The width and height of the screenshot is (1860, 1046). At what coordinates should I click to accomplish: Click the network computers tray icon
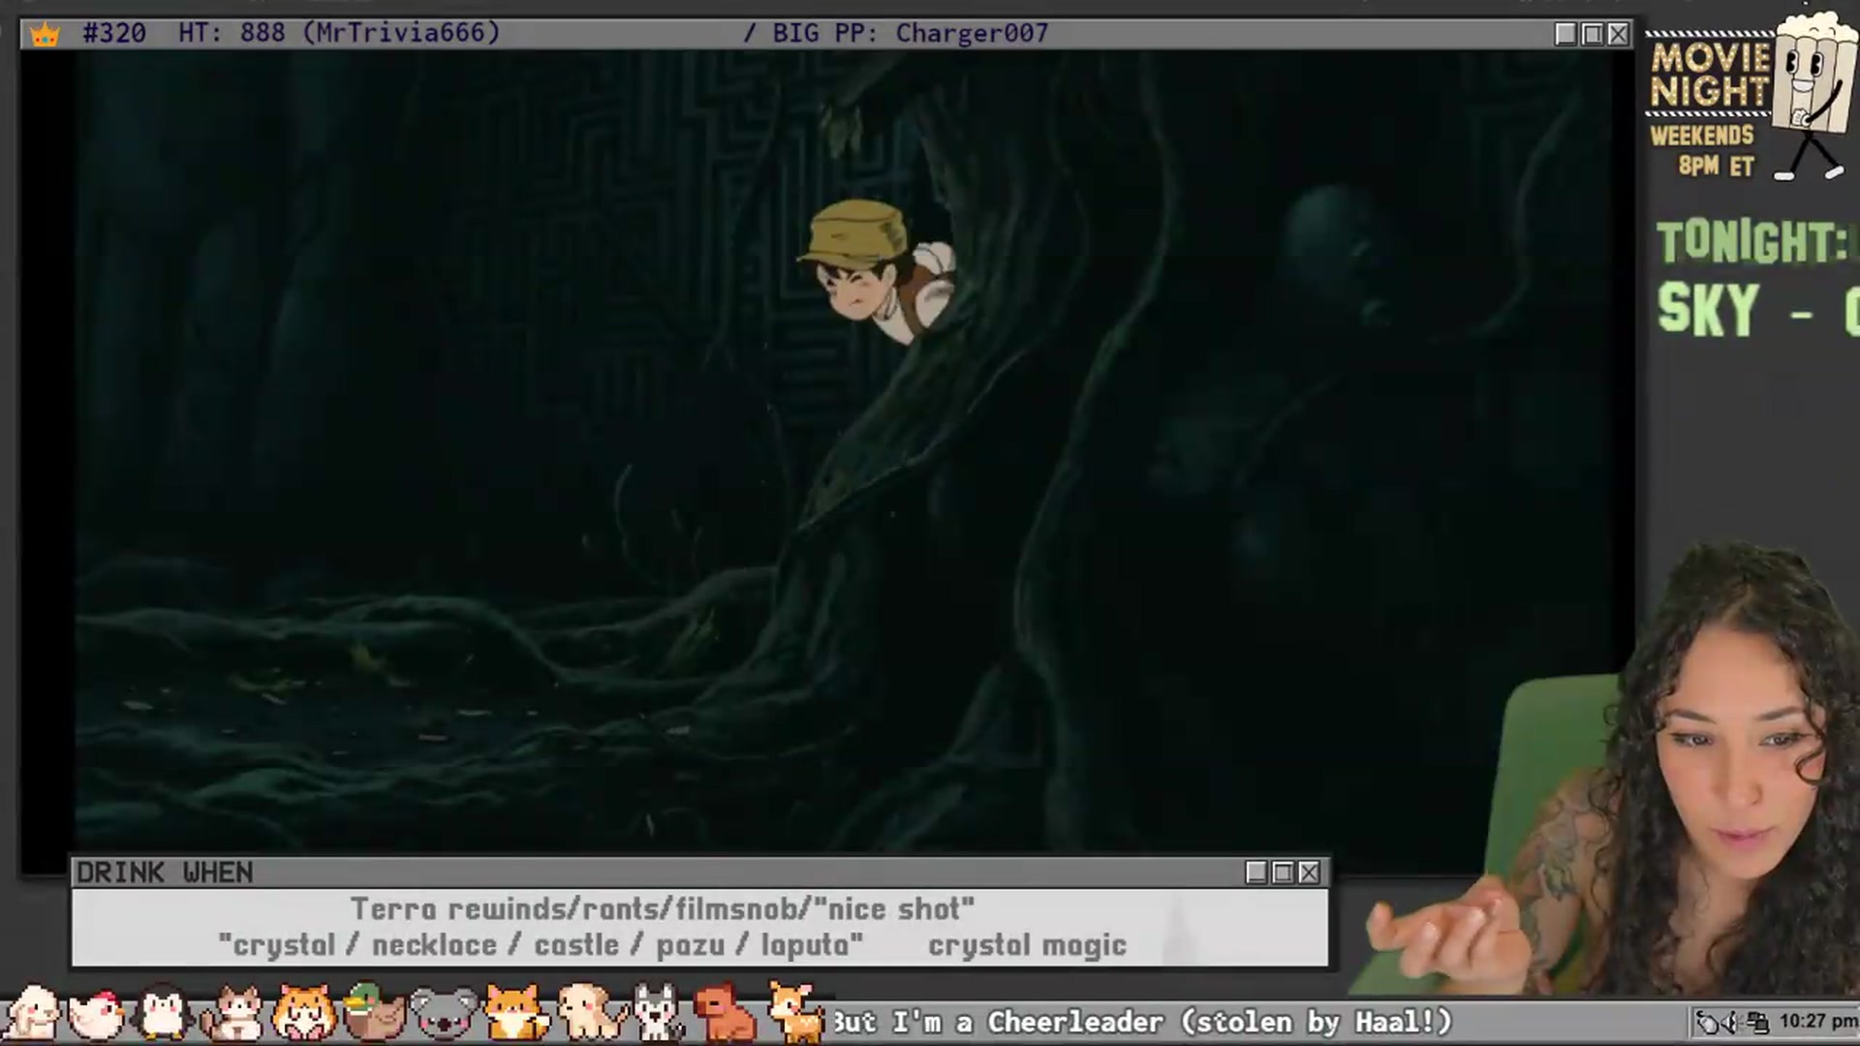pyautogui.click(x=1758, y=1023)
